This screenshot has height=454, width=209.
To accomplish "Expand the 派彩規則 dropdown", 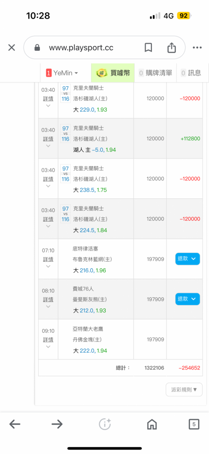I will coord(184,390).
